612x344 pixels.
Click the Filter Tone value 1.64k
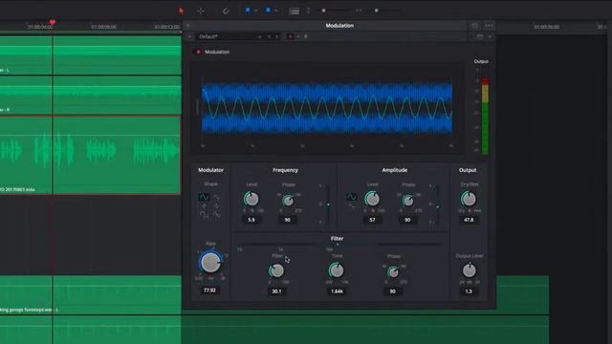337,291
